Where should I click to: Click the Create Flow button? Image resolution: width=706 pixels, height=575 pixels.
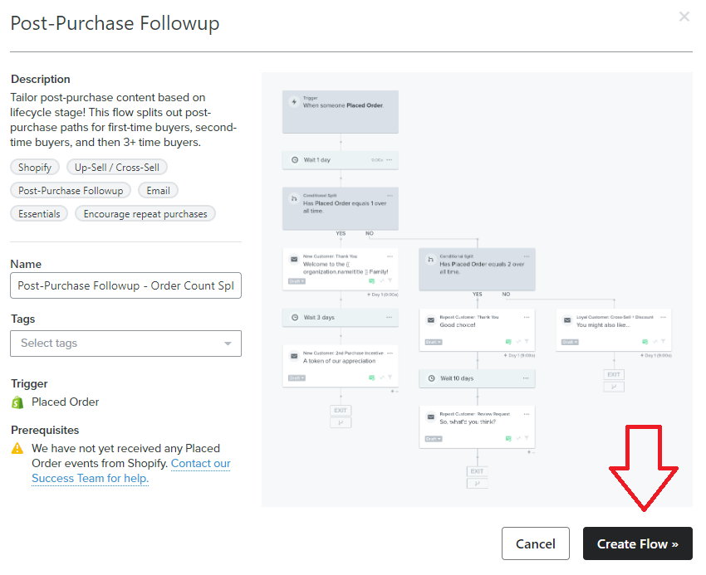[637, 543]
